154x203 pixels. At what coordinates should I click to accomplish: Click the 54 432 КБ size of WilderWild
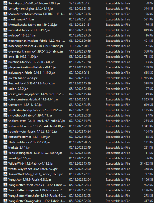click(146, 163)
